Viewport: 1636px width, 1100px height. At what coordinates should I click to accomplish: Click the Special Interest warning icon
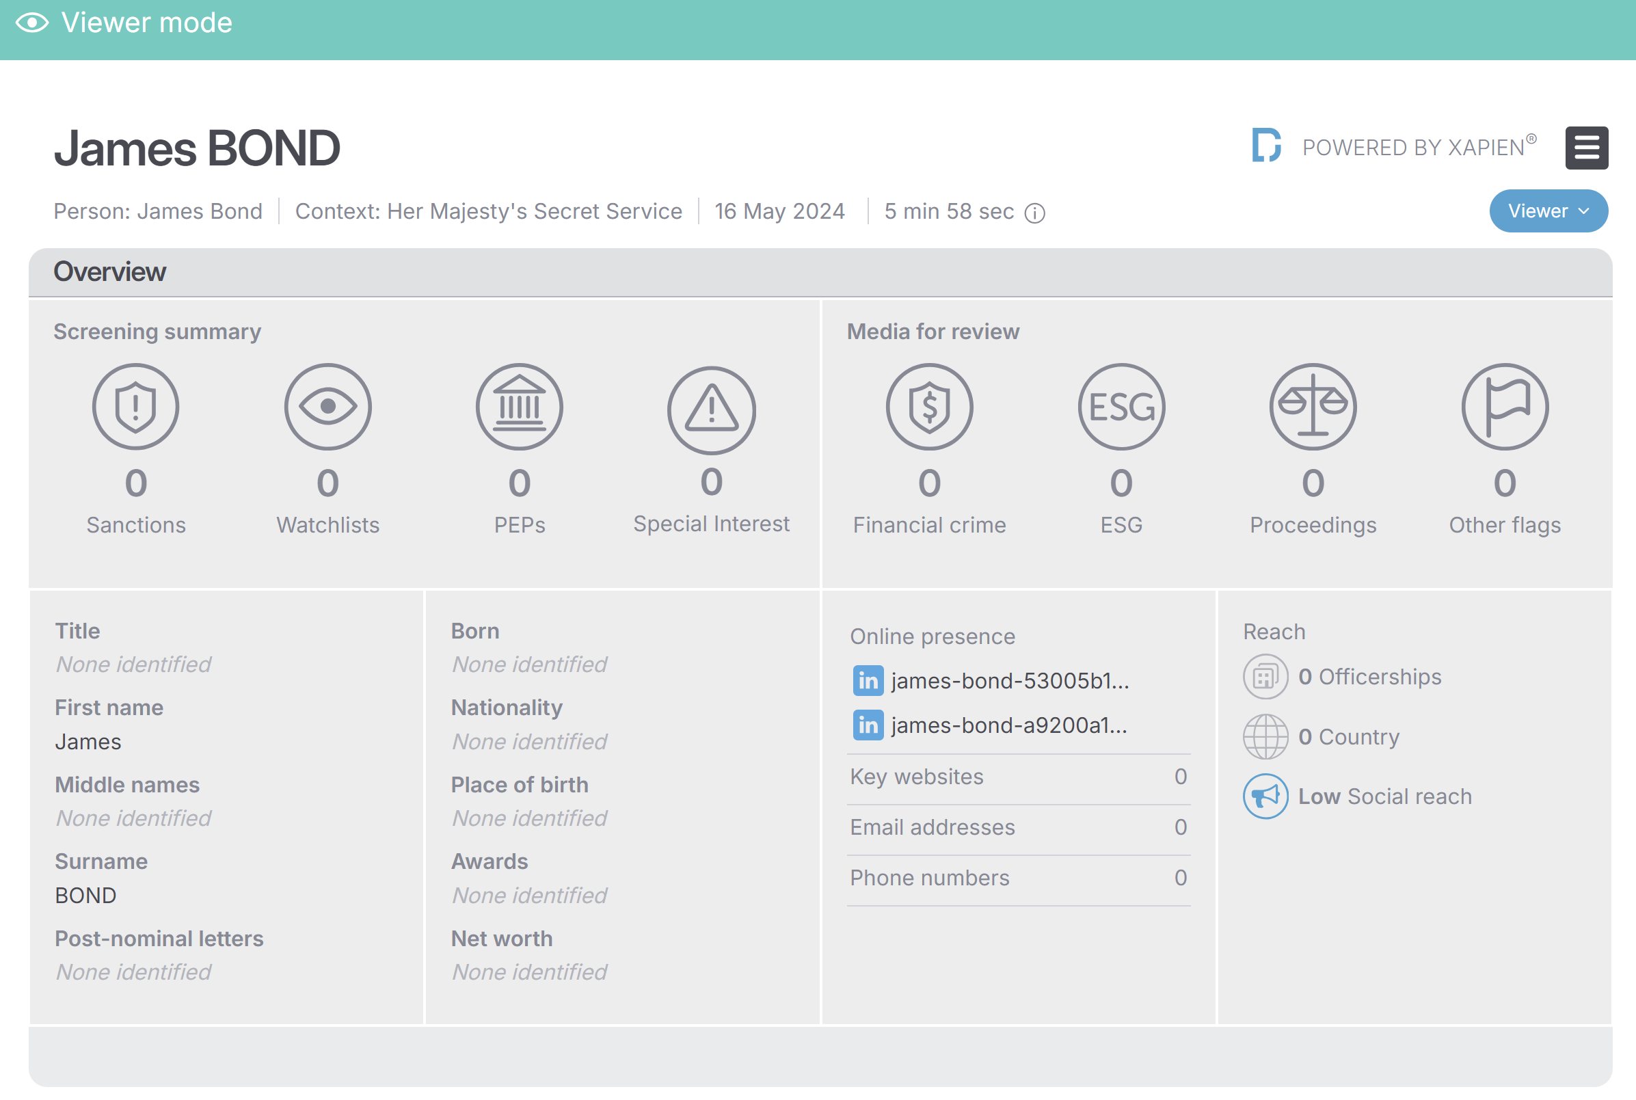coord(712,410)
